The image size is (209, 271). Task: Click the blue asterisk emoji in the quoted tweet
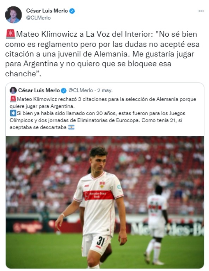click(x=13, y=113)
